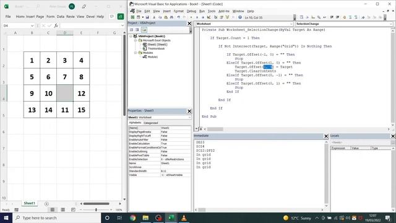396x223 pixels.
Task: Click the Excel account avatar
Action: pos(72,6)
